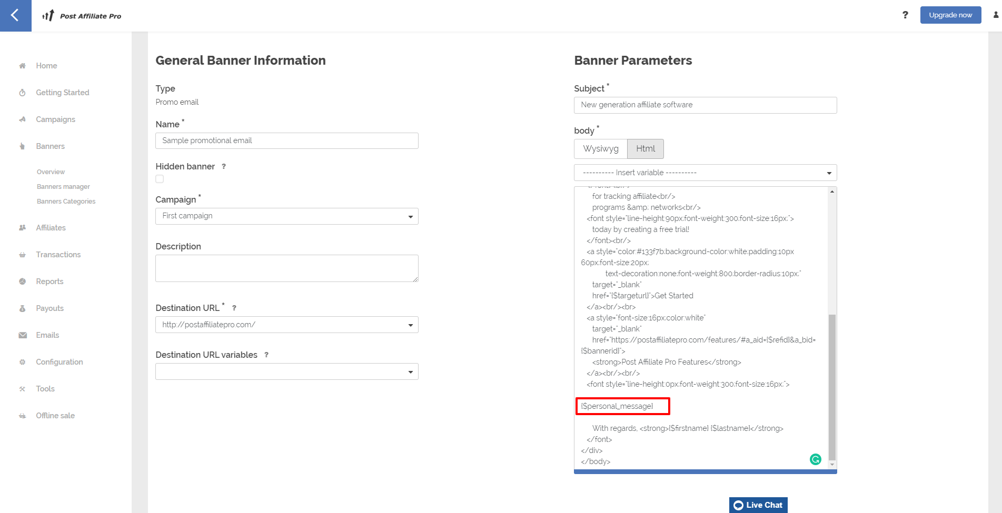Click the Affiliates people icon
The image size is (1002, 513).
point(22,228)
